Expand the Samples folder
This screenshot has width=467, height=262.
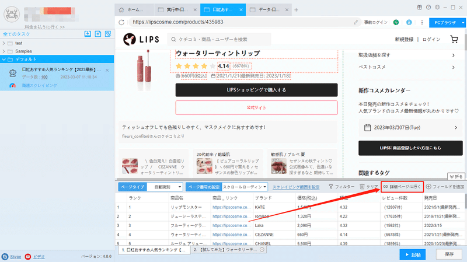(4, 51)
